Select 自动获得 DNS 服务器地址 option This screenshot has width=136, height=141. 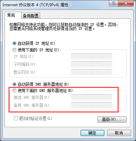tap(14, 84)
